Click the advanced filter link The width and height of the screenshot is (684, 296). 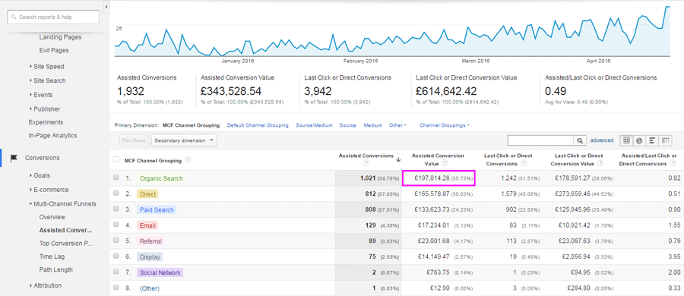pyautogui.click(x=602, y=140)
